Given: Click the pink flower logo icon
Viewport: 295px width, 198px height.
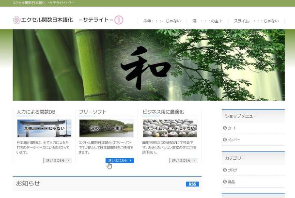Looking at the screenshot, I should (16, 20).
